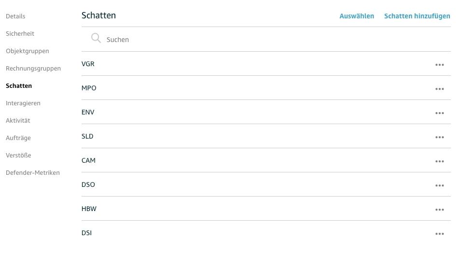
Task: Show the Defender-Metriken page
Action: click(x=33, y=173)
